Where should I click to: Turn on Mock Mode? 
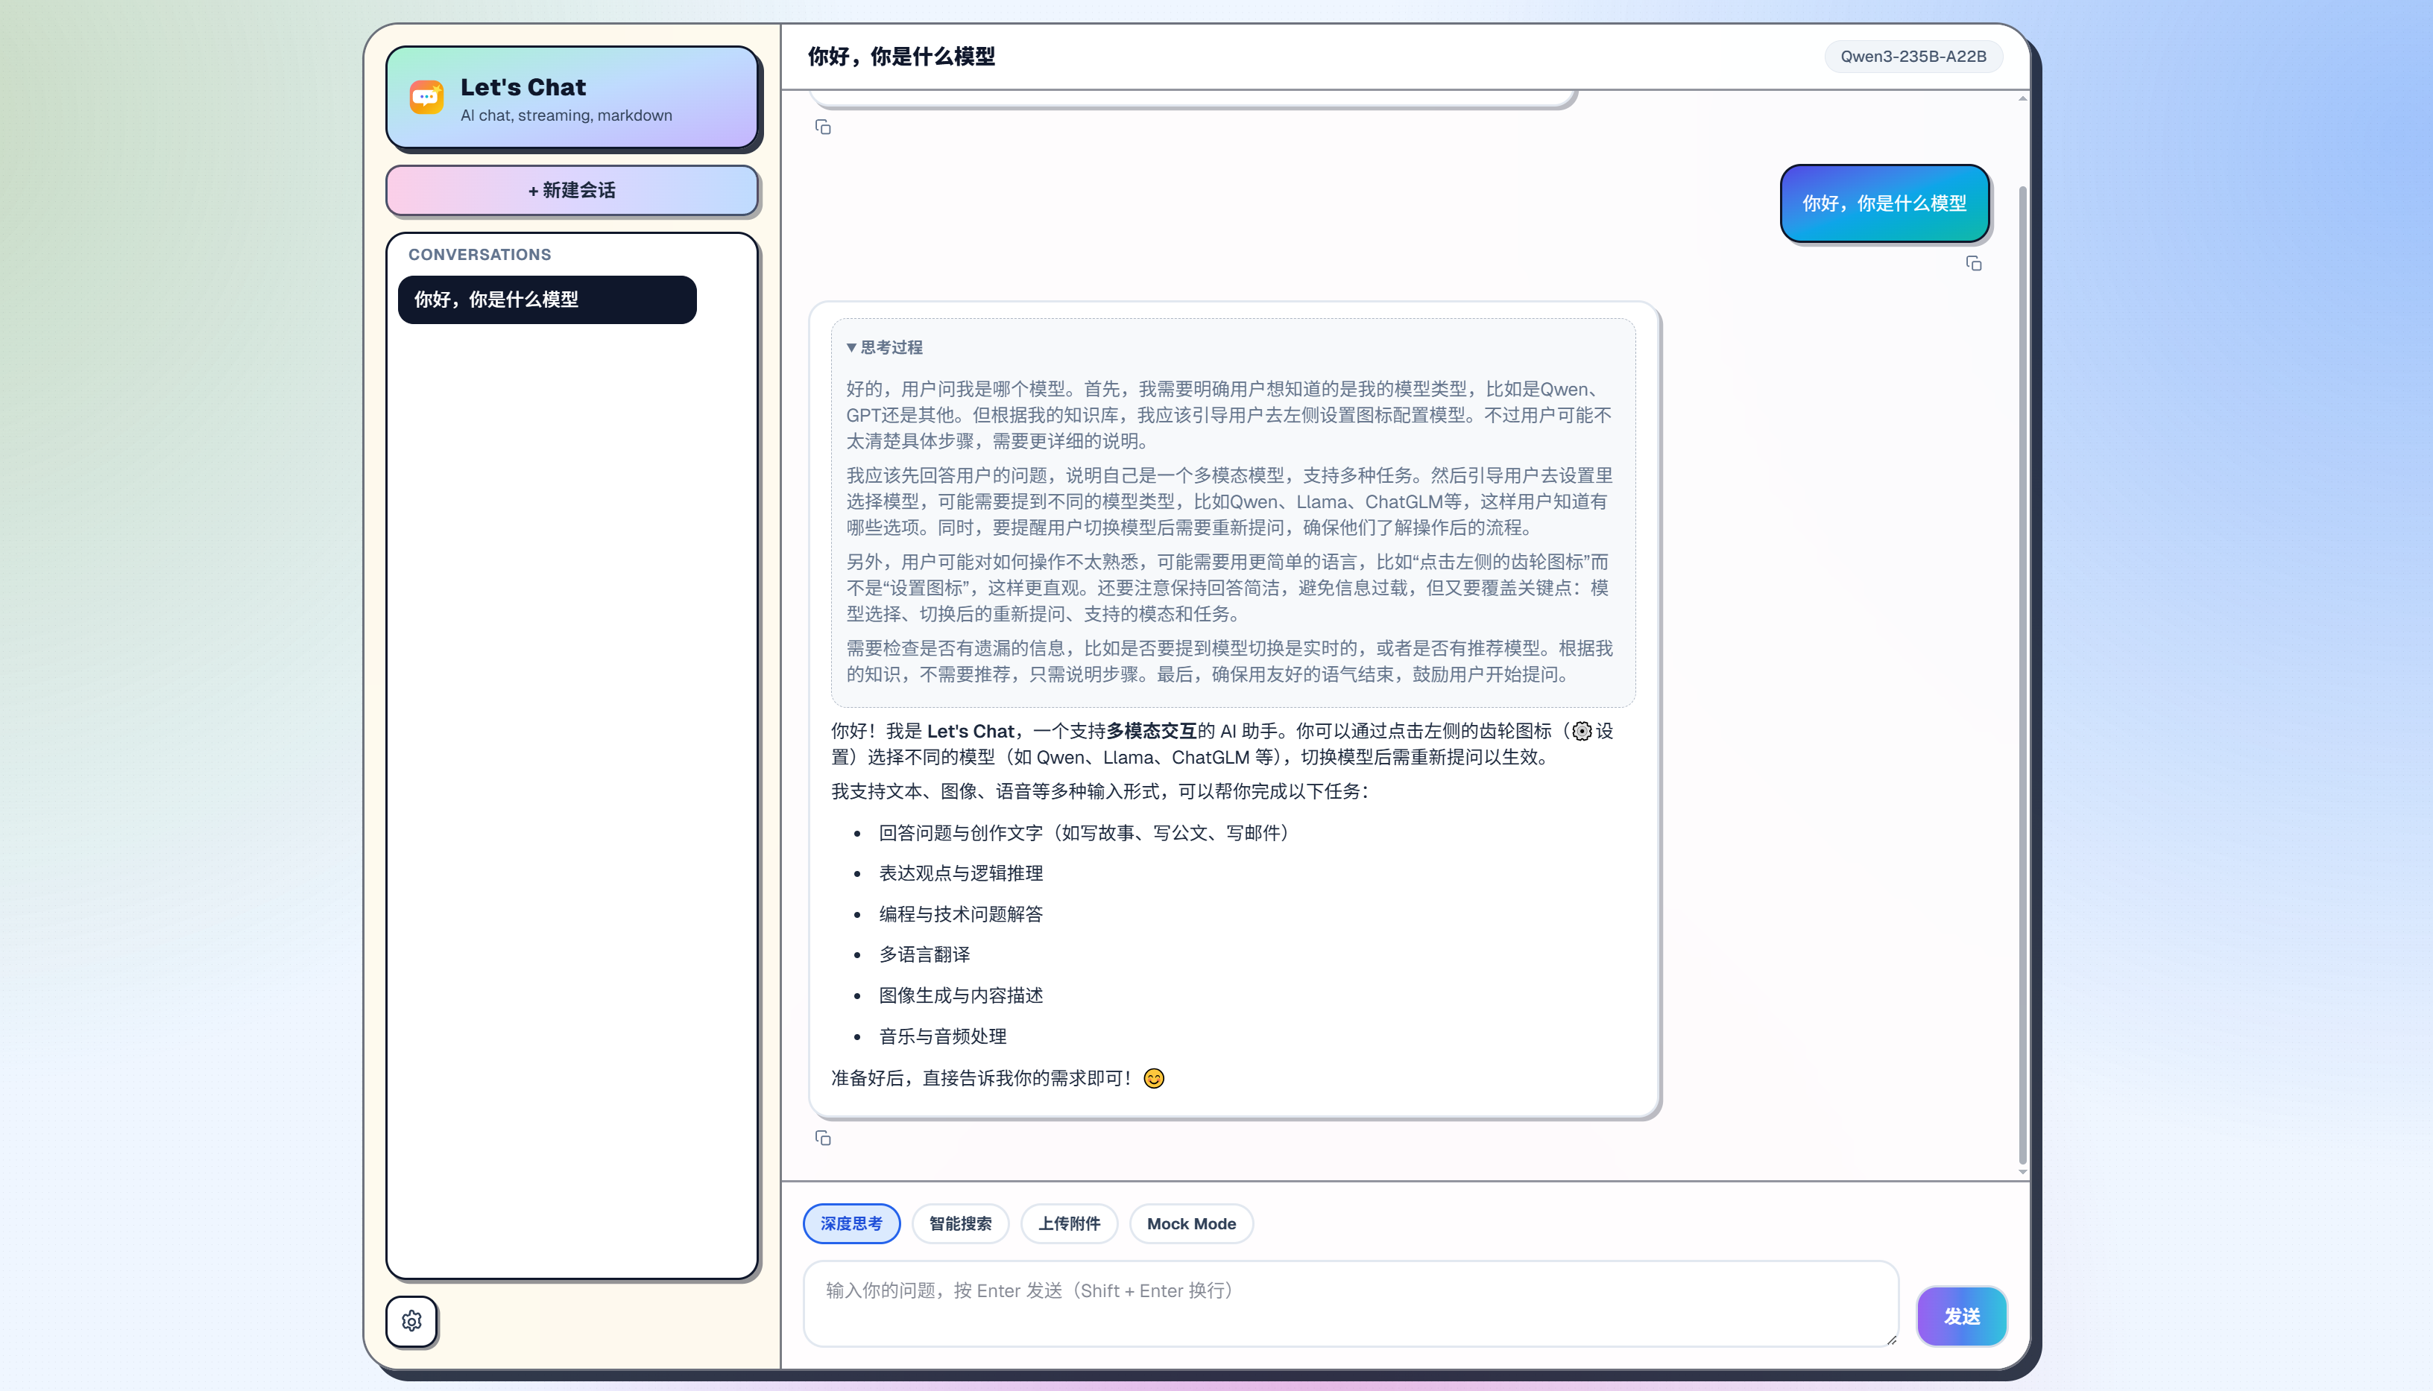[x=1190, y=1224]
